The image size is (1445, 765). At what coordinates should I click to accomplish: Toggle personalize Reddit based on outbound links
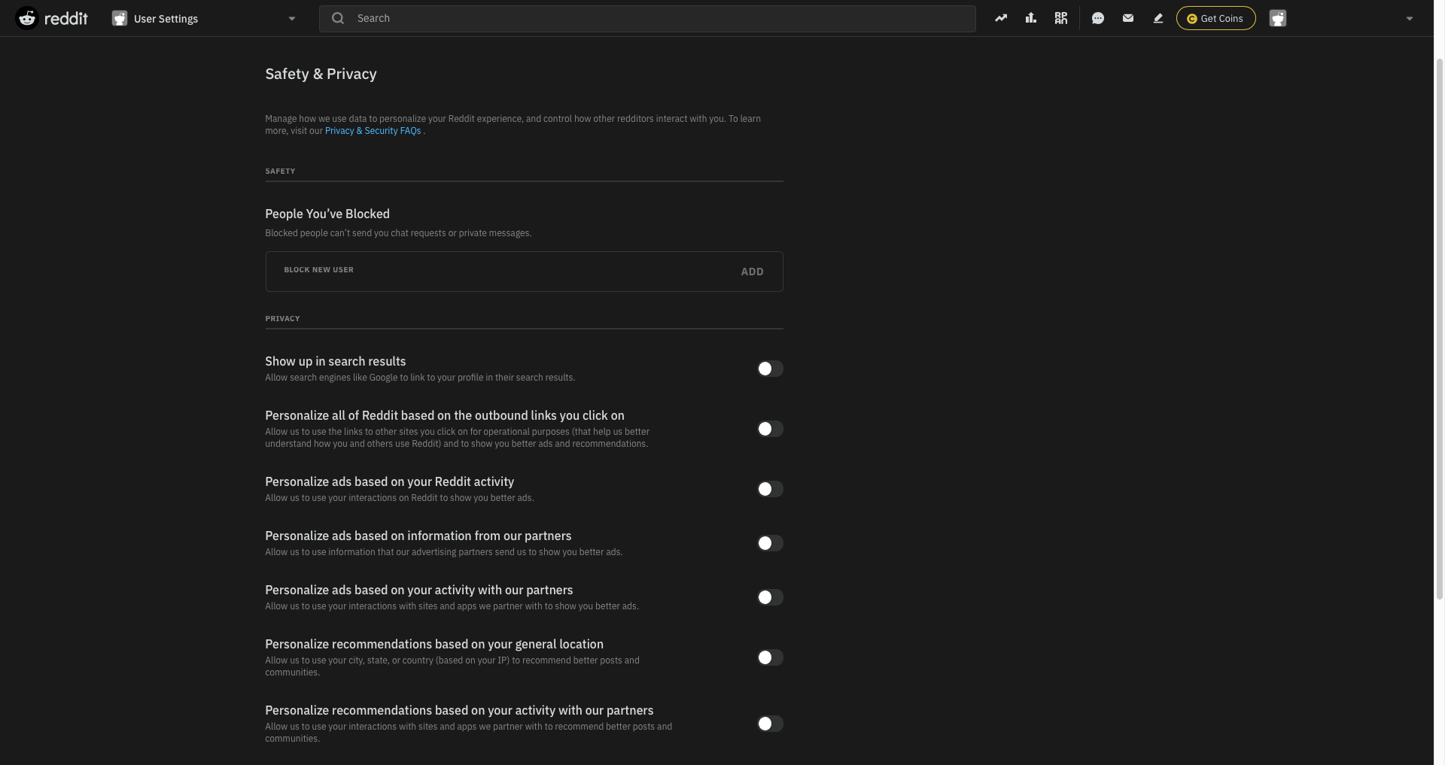770,429
